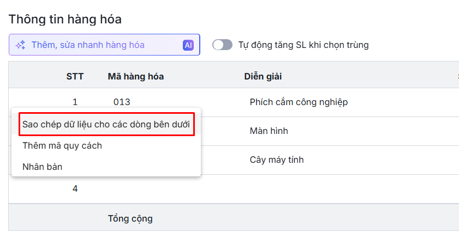The image size is (459, 245).
Task: Click the "Thông tin hàng hóa" section heading
Action: [65, 20]
